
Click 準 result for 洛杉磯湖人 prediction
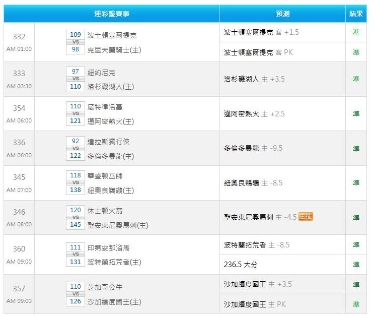[x=356, y=79]
